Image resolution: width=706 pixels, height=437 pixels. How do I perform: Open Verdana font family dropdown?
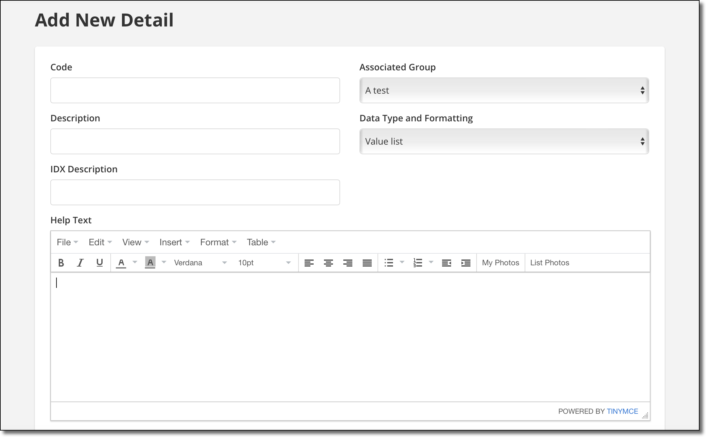pos(200,263)
